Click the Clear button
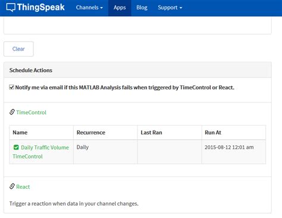 [x=18, y=49]
